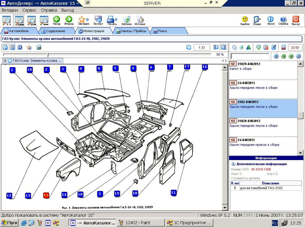Click the 1:33 counter button
This screenshot has height=228, width=305.
click(202, 47)
